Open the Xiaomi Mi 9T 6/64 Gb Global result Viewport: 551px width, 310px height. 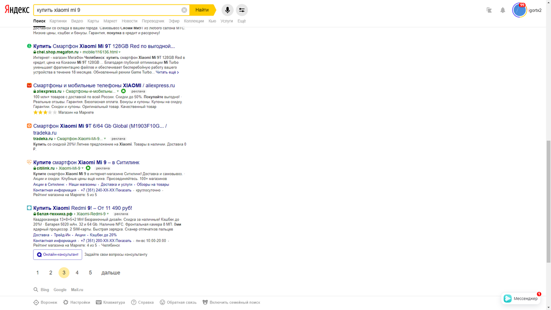tap(100, 129)
